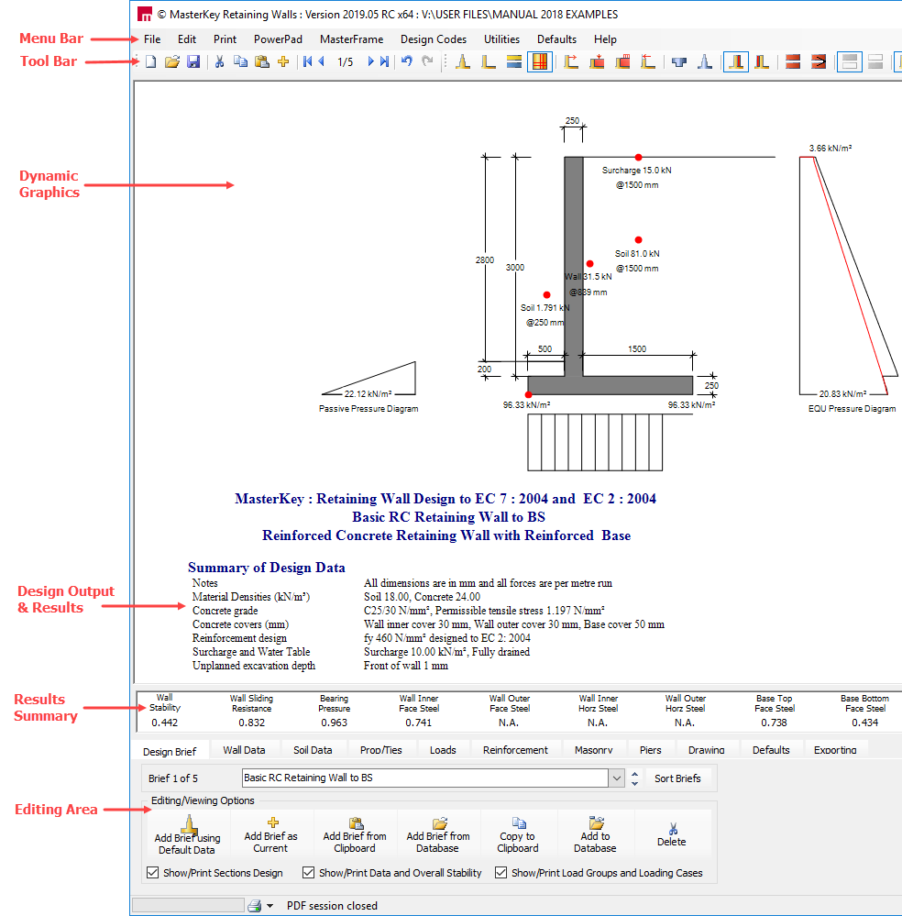902x916 pixels.
Task: Open the Utilities menu
Action: click(501, 39)
